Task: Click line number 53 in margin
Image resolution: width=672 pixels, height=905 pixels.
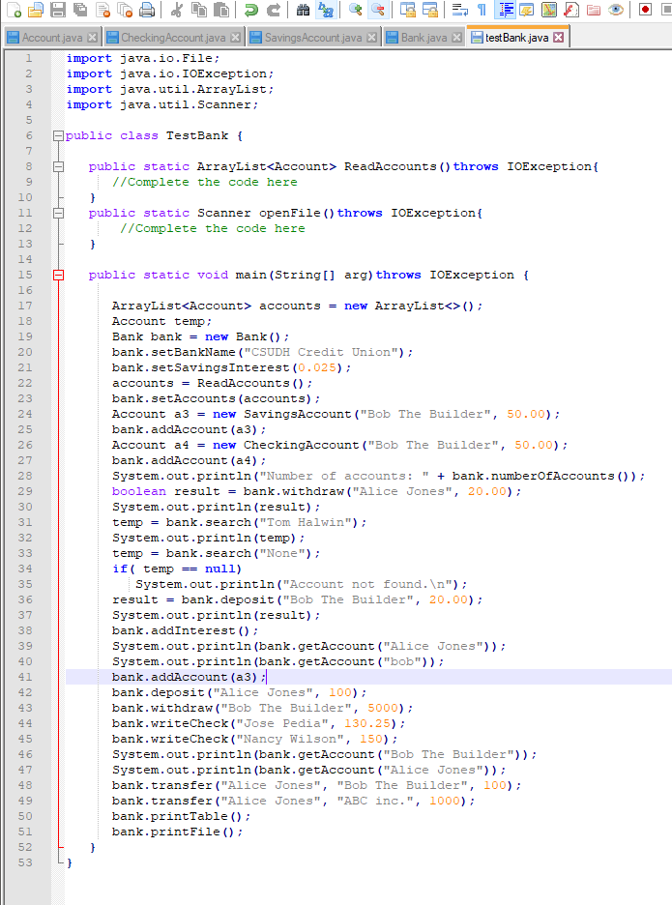Action: [x=25, y=862]
